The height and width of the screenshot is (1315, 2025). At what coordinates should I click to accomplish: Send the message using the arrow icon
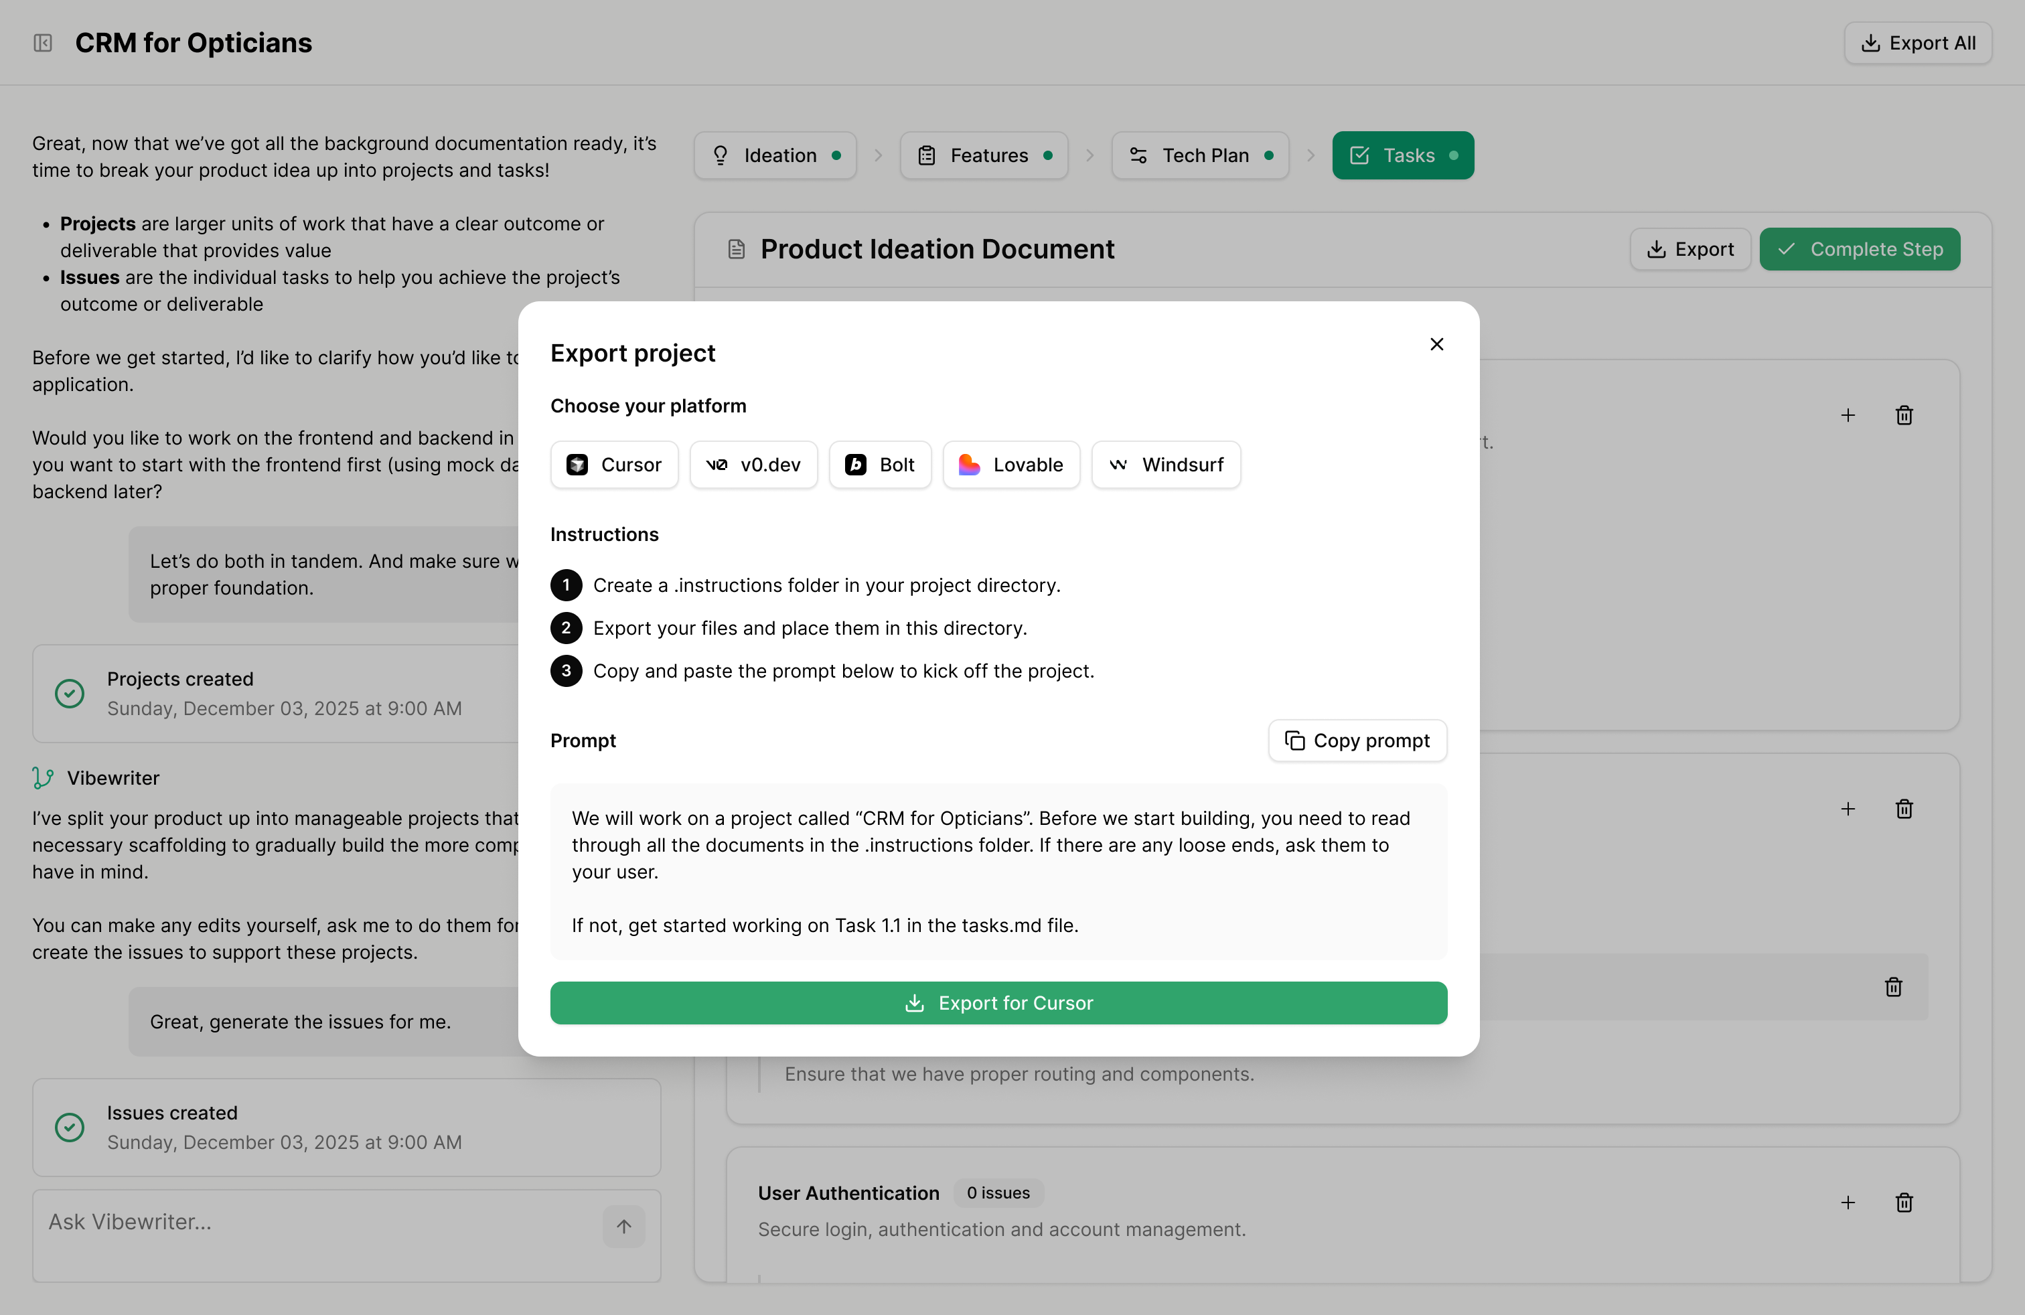point(623,1227)
